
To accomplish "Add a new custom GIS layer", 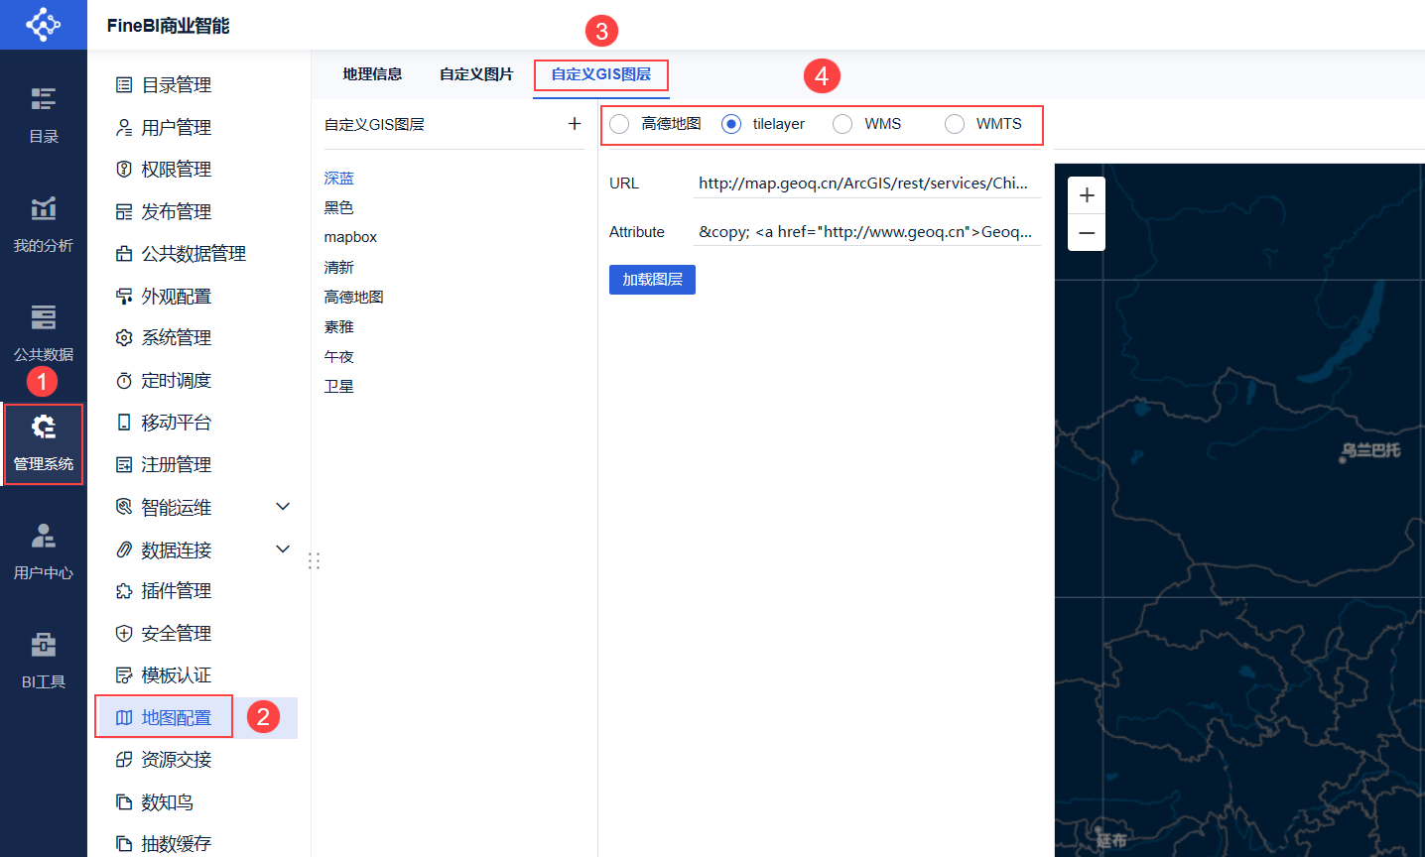I will pyautogui.click(x=575, y=124).
